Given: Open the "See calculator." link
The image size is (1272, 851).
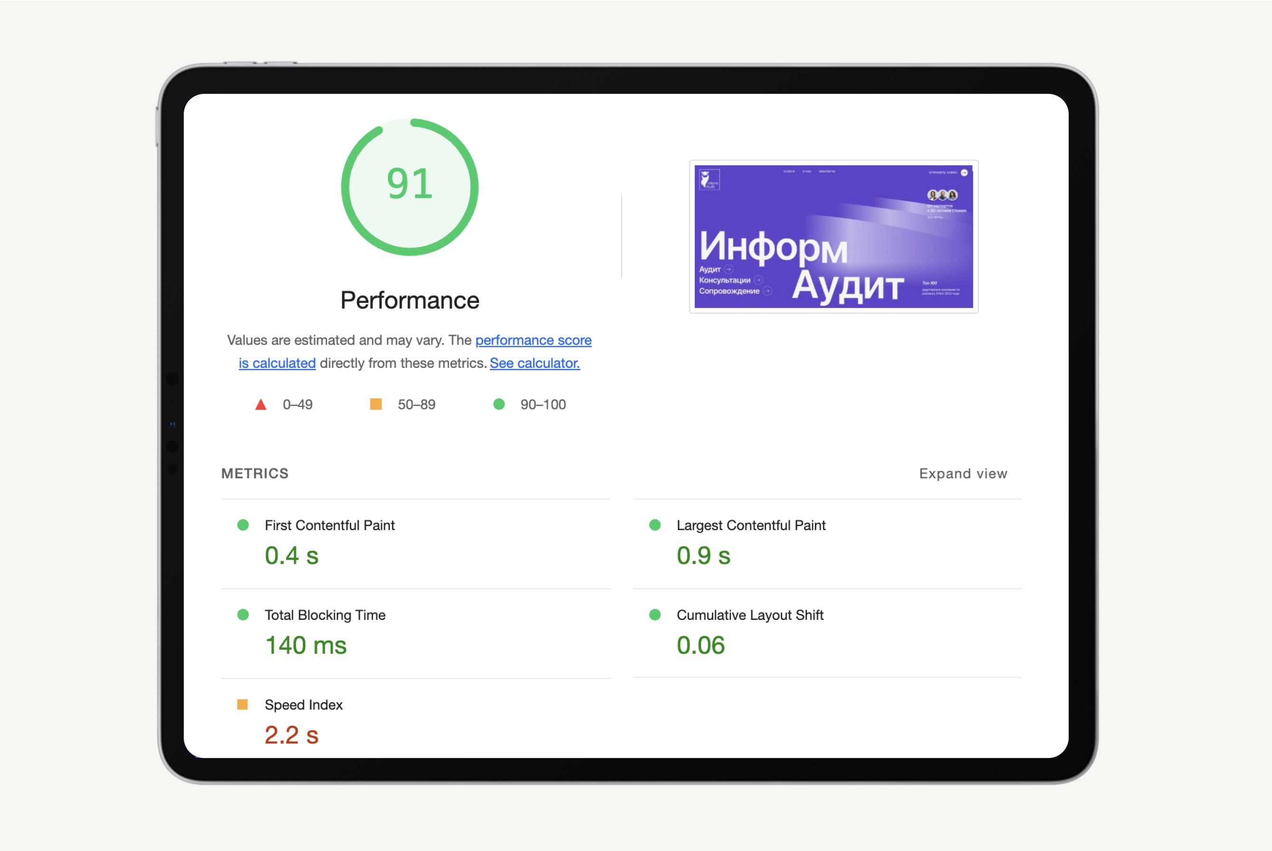Looking at the screenshot, I should (534, 363).
